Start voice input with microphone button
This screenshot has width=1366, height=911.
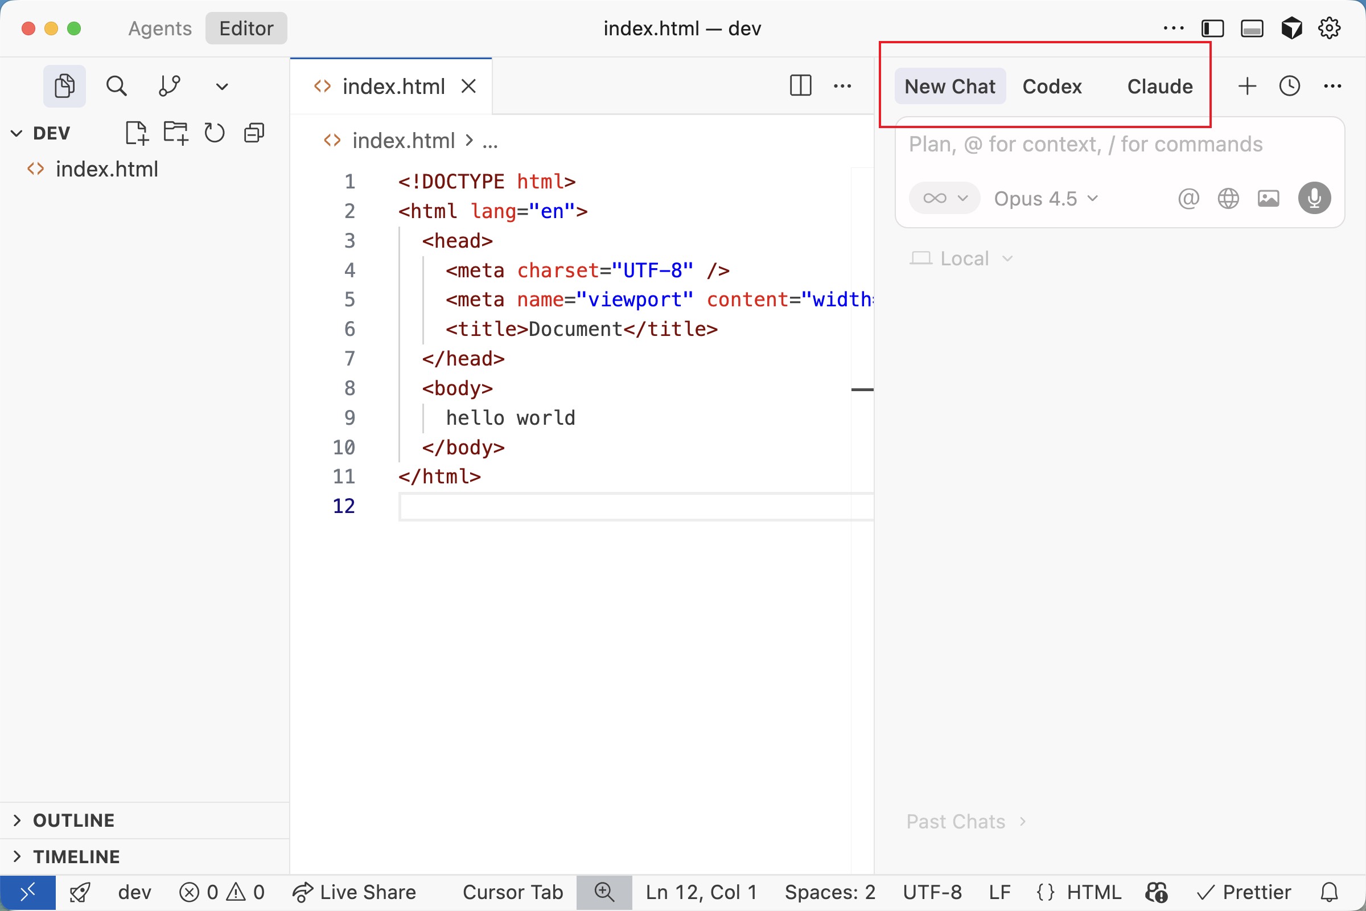(1314, 199)
